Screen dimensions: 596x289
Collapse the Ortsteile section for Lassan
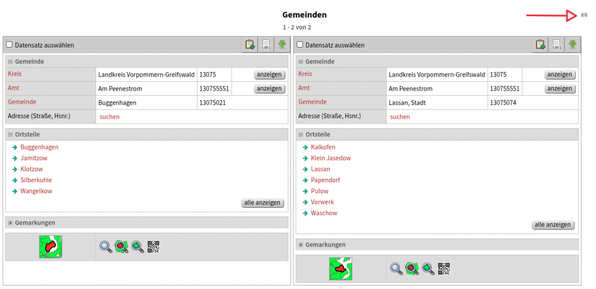click(x=301, y=135)
